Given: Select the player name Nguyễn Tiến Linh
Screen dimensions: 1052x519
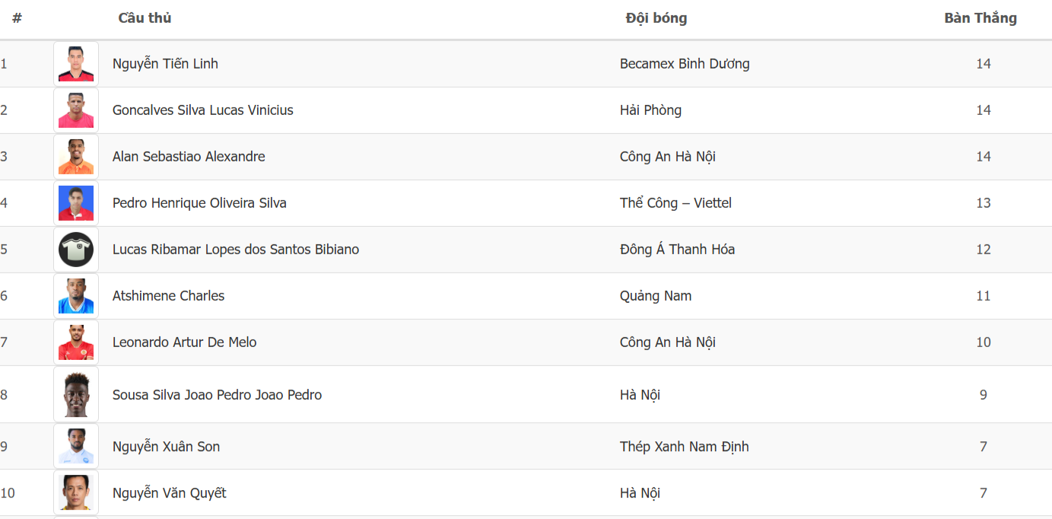Looking at the screenshot, I should [x=165, y=64].
